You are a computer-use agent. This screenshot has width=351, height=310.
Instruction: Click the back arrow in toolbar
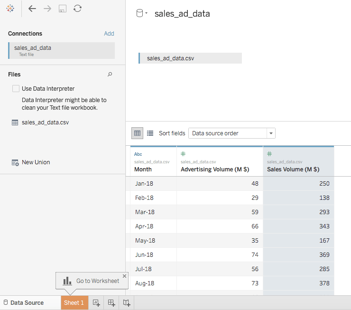coord(32,9)
